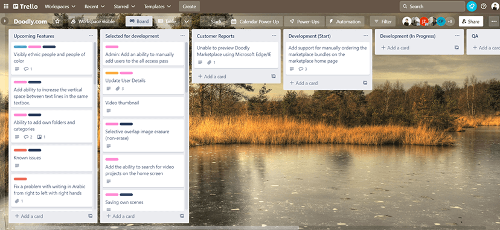Click the Share button

click(x=471, y=21)
